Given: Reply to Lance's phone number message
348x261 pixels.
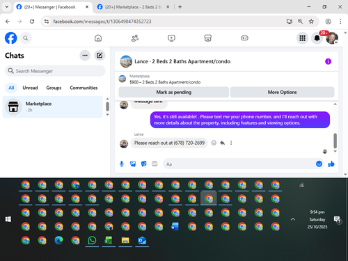Looking at the screenshot, I should click(x=223, y=143).
